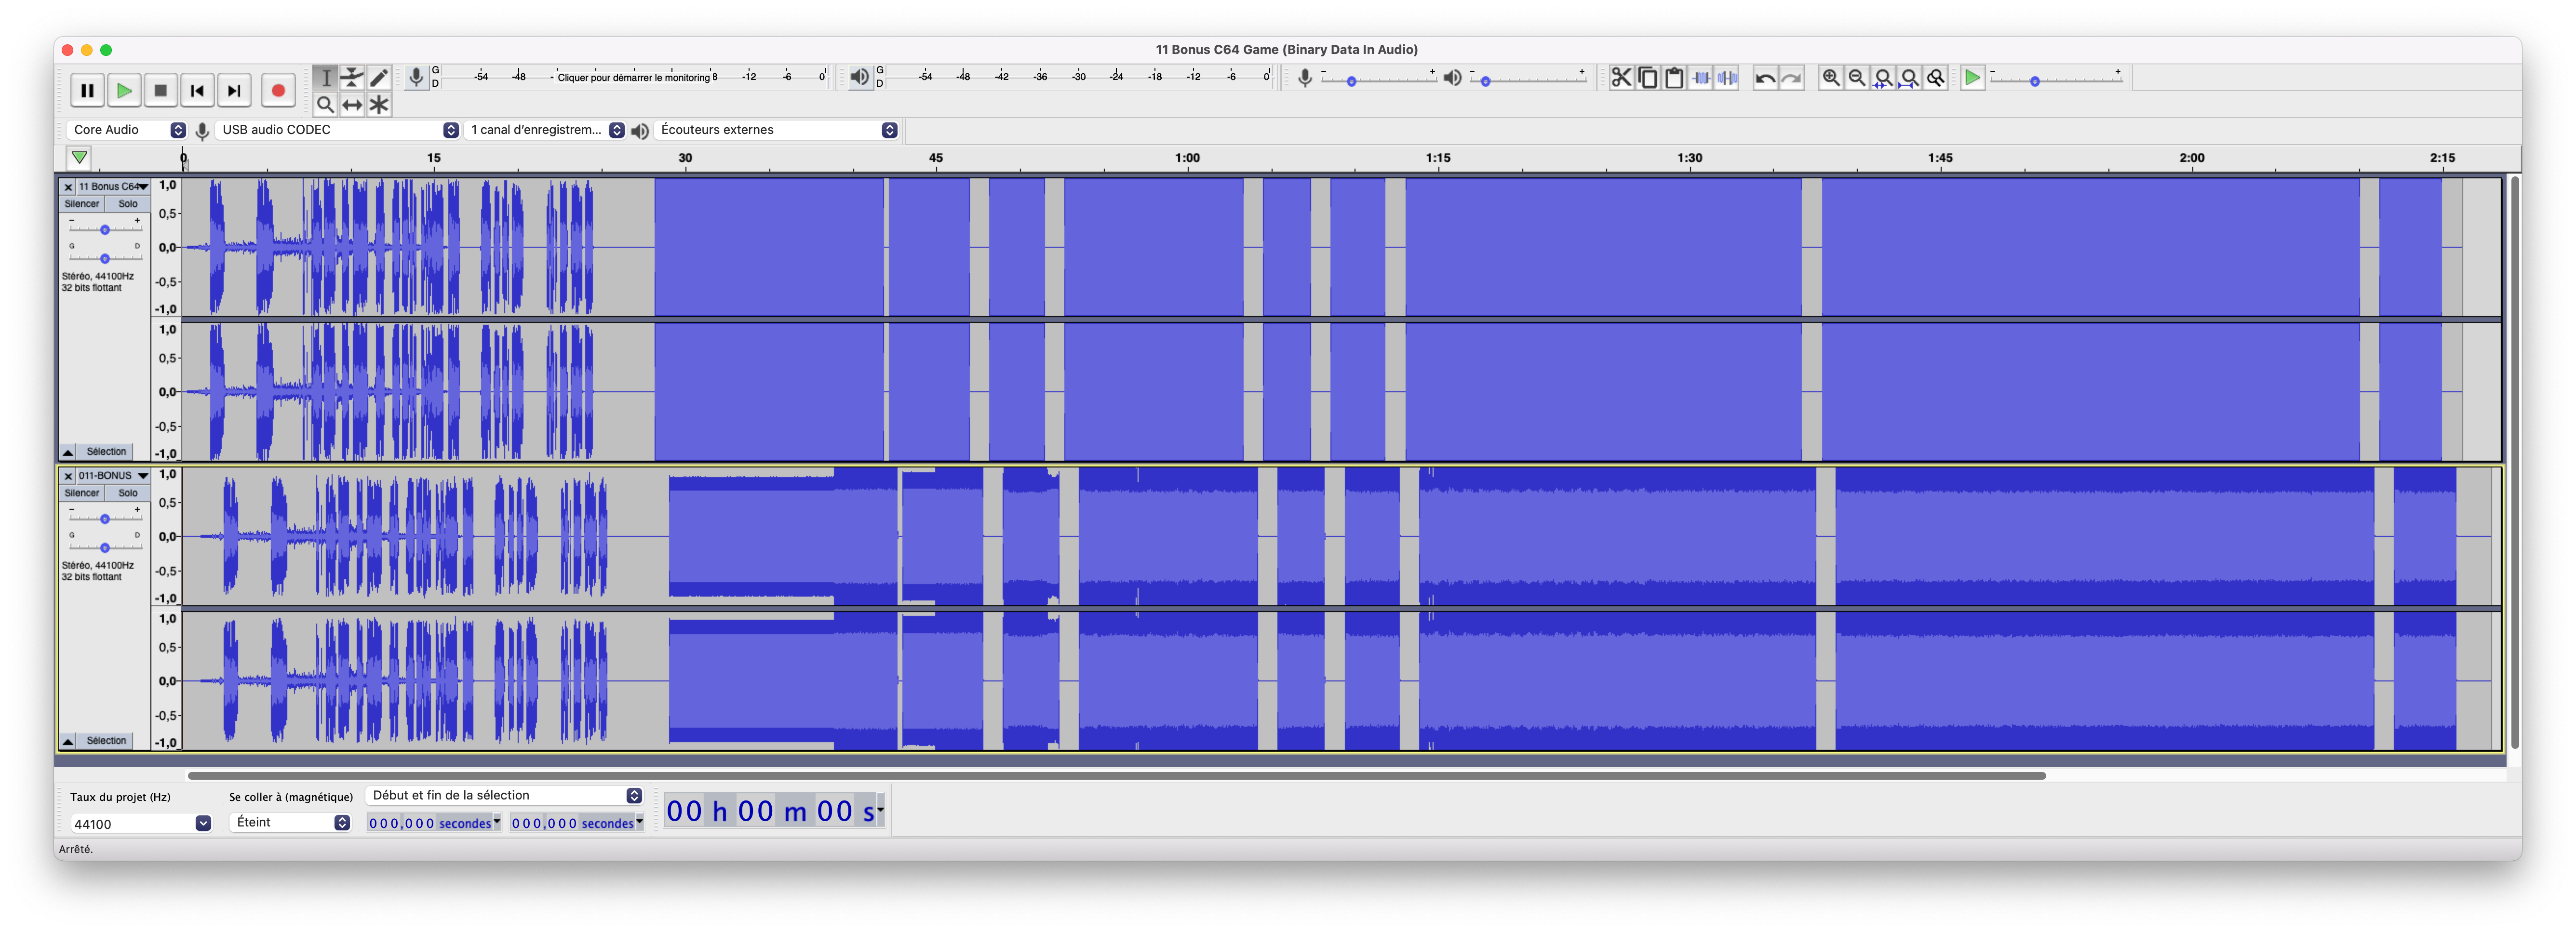This screenshot has width=2576, height=932.
Task: Open the '011-BONUS' track menu
Action: pyautogui.click(x=113, y=476)
